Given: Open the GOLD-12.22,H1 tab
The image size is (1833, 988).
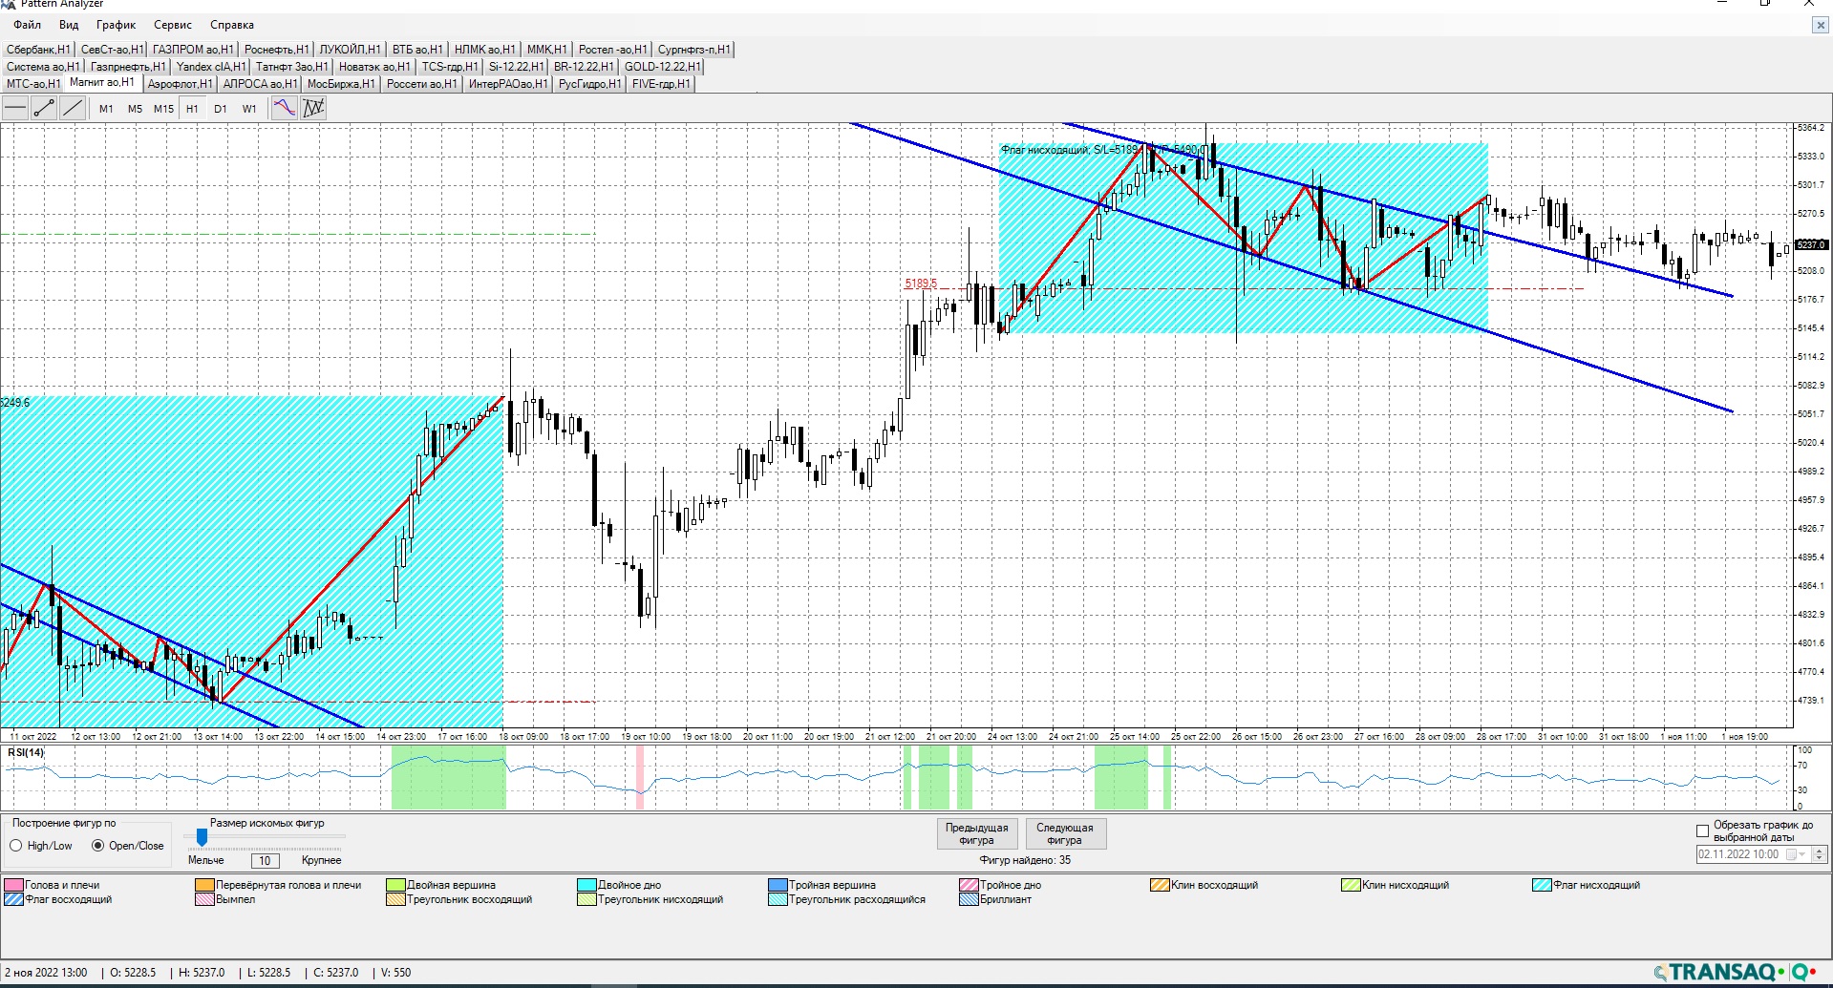Looking at the screenshot, I should point(662,67).
